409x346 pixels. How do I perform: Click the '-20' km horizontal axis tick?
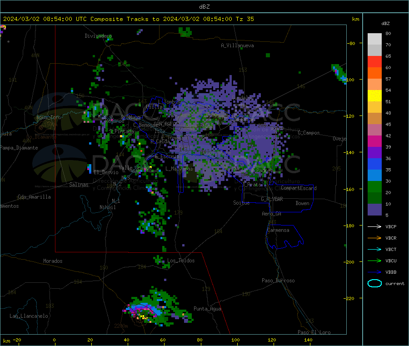[x=17, y=340]
